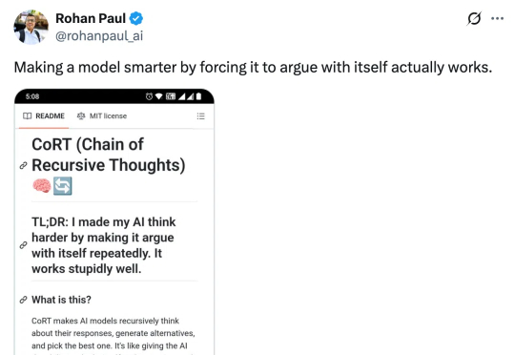
Task: Open the @rohanpaul_ai handle link
Action: pyautogui.click(x=99, y=36)
